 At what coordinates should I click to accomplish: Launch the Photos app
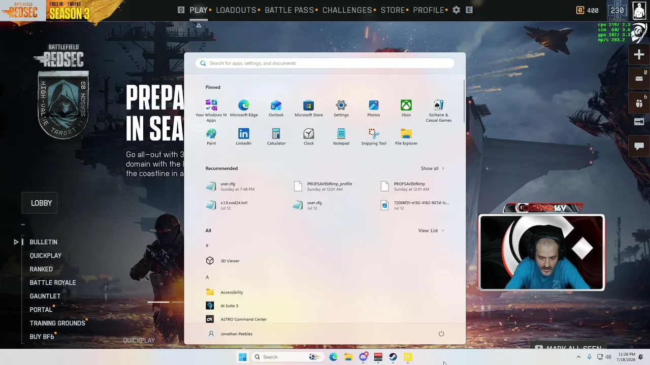click(374, 108)
